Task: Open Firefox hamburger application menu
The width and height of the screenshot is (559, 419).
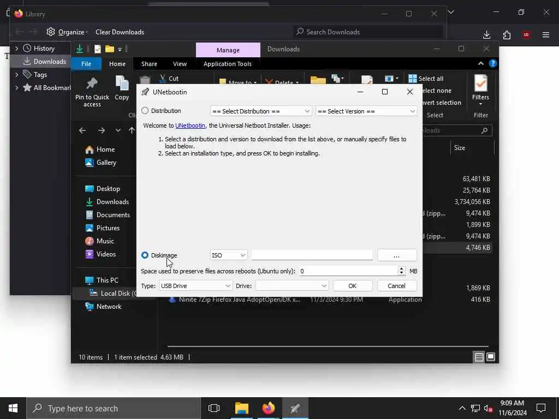Action: click(x=546, y=34)
